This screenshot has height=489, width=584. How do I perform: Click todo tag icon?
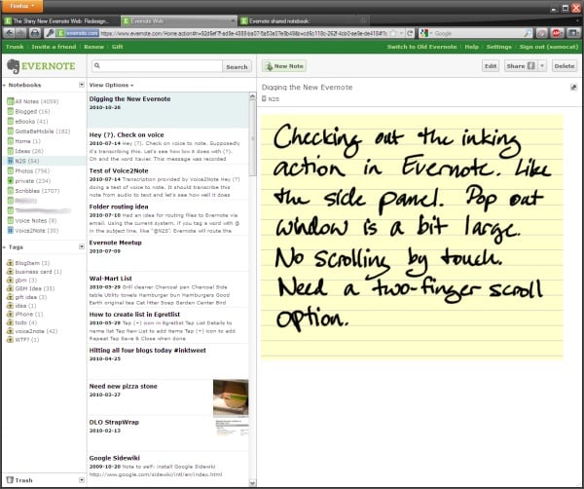(10, 322)
